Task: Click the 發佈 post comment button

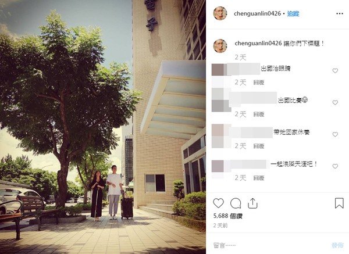Action: [x=337, y=245]
